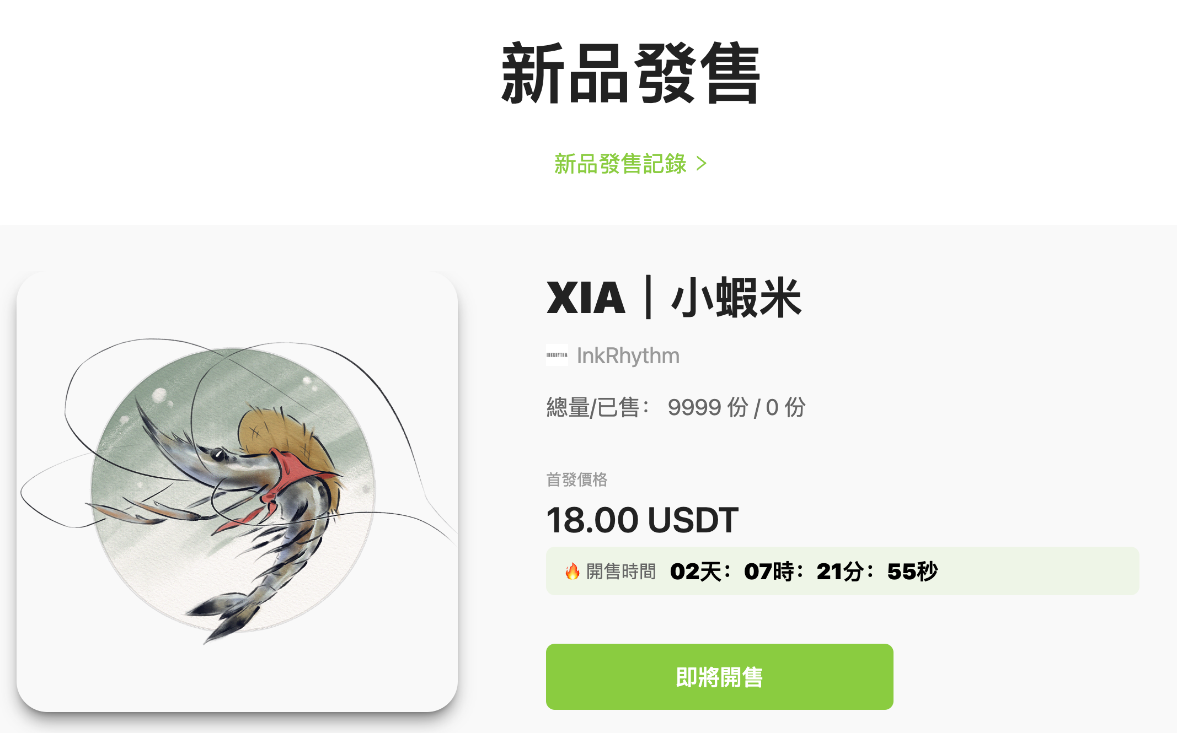Click the product title XIA | 小蝦米

[674, 298]
